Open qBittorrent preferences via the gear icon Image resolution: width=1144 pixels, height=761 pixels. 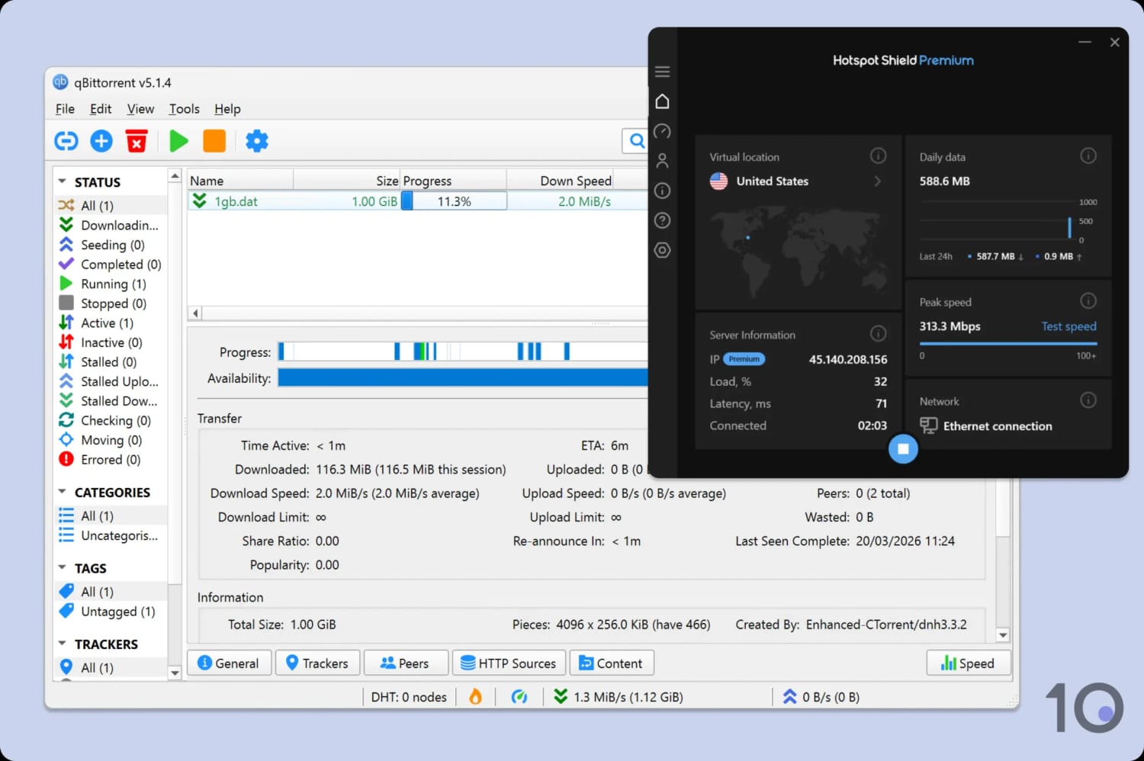(257, 140)
